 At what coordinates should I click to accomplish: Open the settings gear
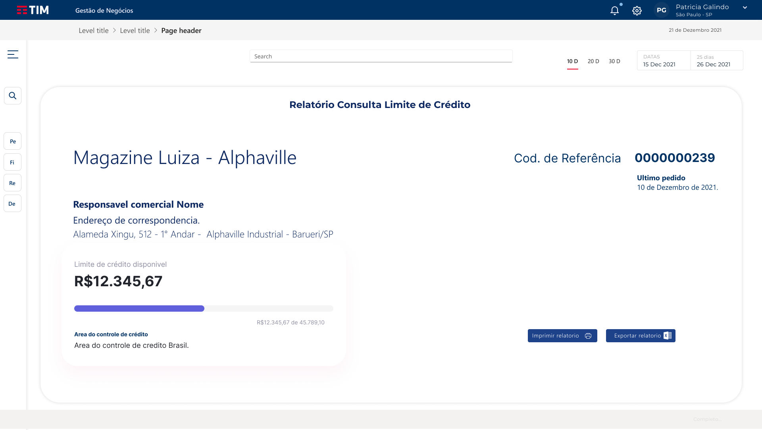pyautogui.click(x=637, y=11)
